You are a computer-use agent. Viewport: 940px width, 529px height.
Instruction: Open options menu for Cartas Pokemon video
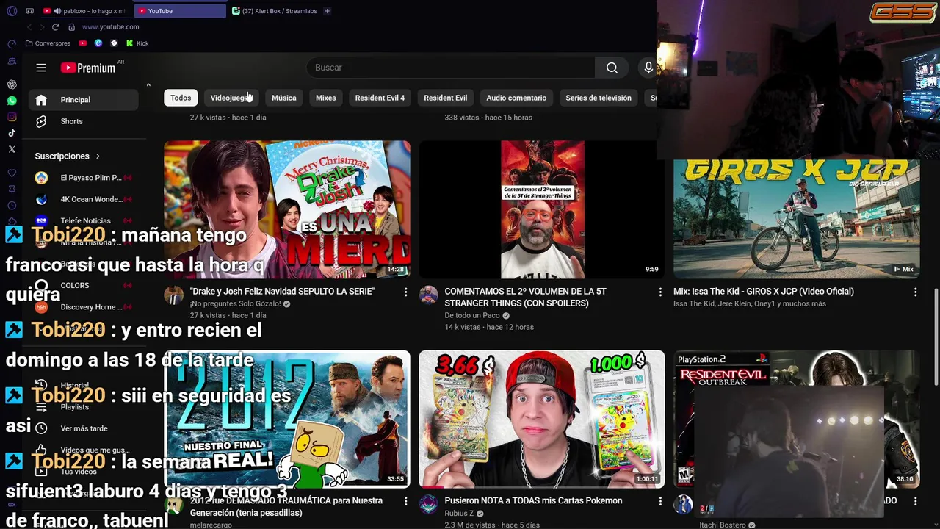coord(660,501)
